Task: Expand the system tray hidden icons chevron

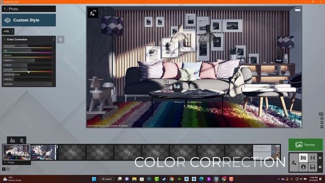Action: coord(279,179)
